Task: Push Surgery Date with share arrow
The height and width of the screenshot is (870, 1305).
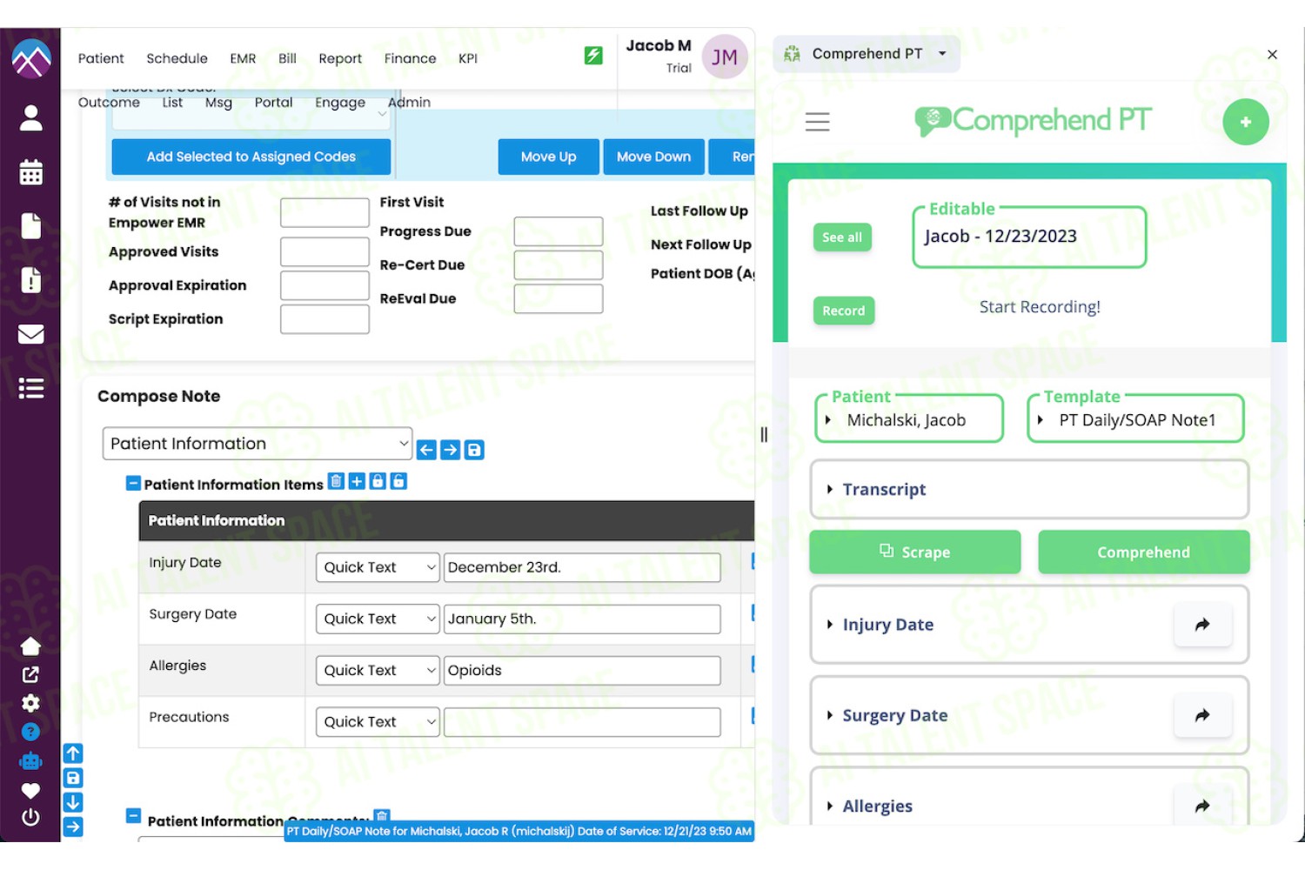Action: coord(1202,715)
